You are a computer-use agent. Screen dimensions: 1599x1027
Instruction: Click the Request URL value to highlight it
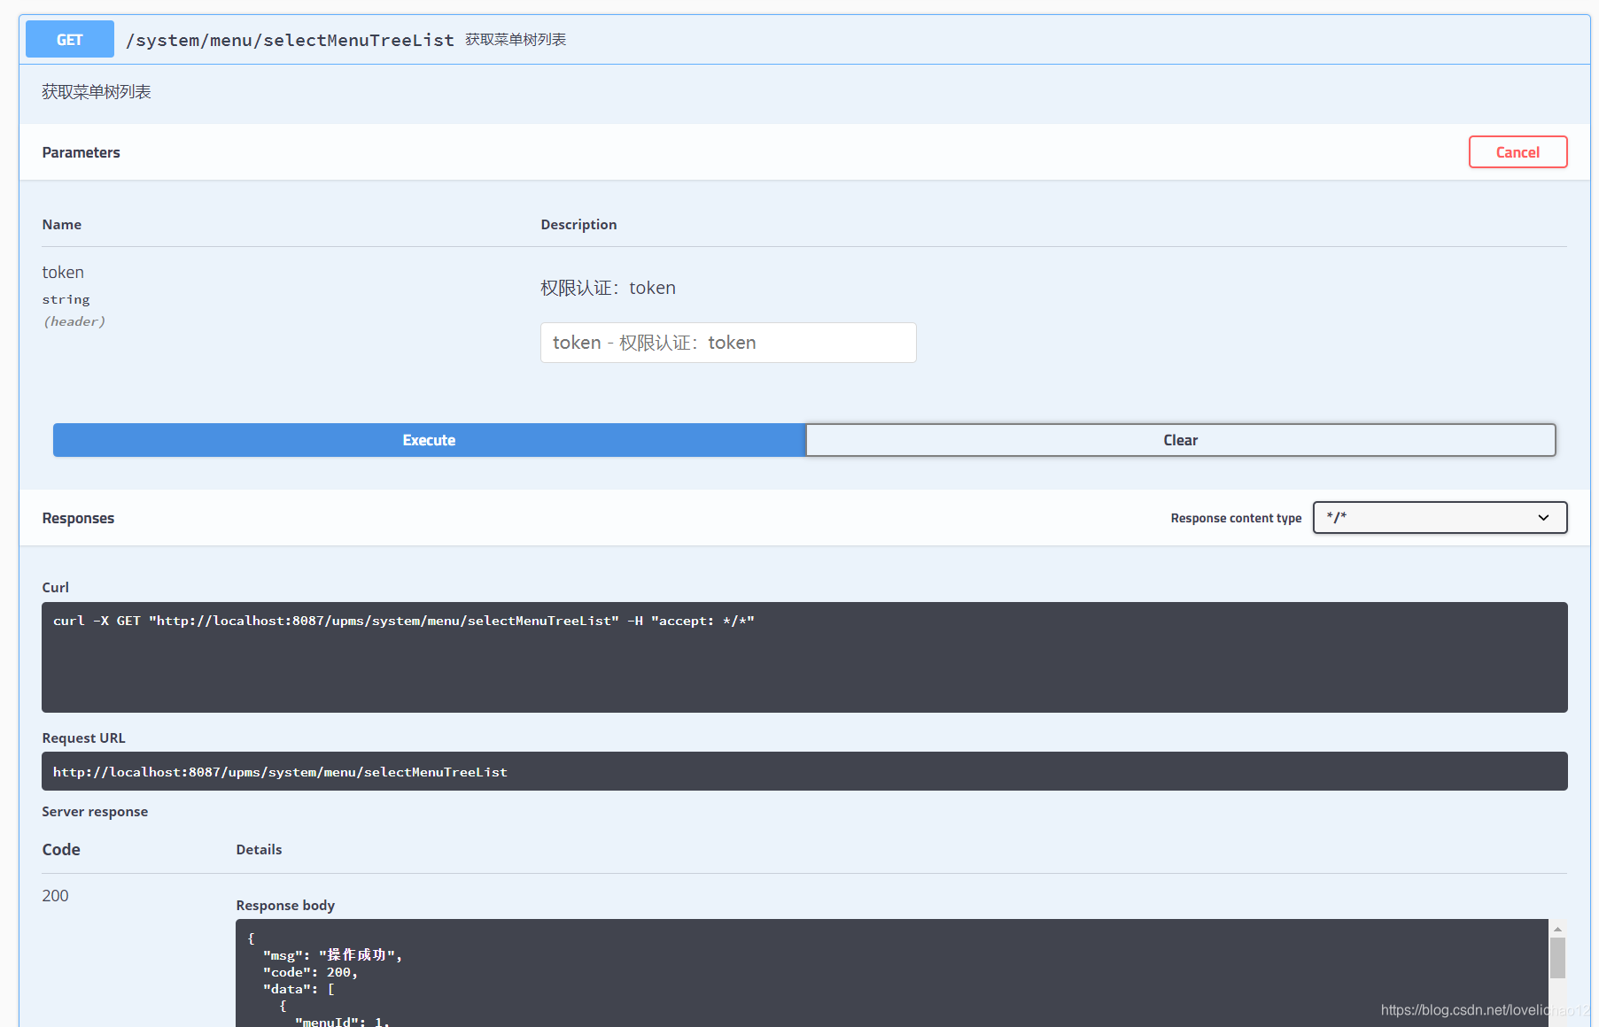[281, 771]
